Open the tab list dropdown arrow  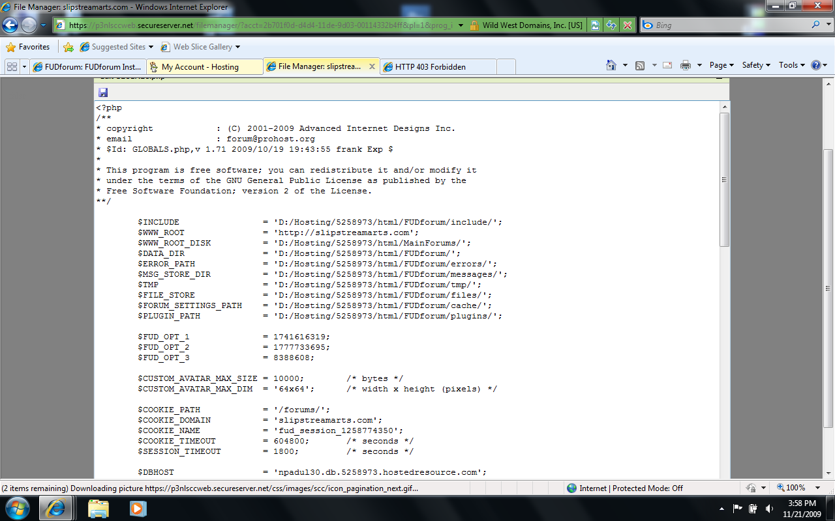point(25,66)
